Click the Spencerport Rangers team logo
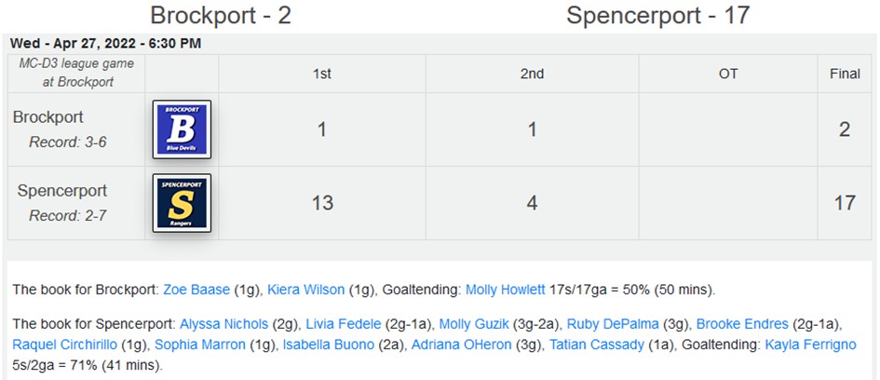The image size is (880, 380). click(182, 203)
